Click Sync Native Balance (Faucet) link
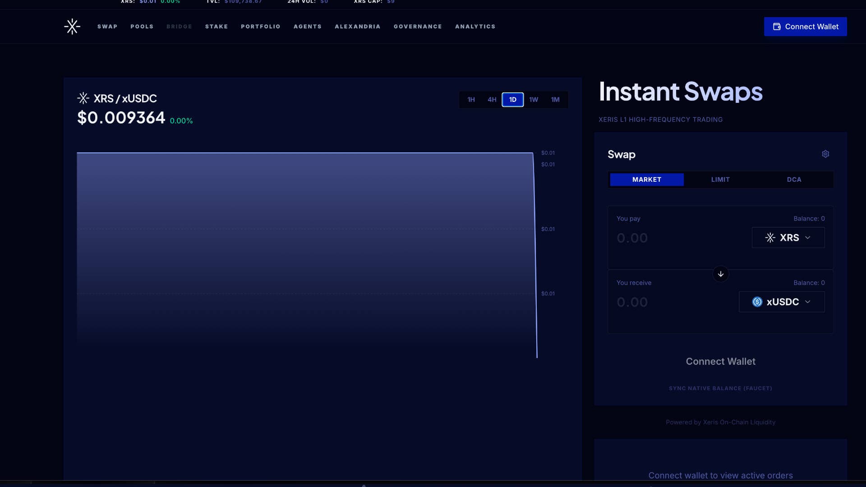The height and width of the screenshot is (487, 866). point(720,388)
